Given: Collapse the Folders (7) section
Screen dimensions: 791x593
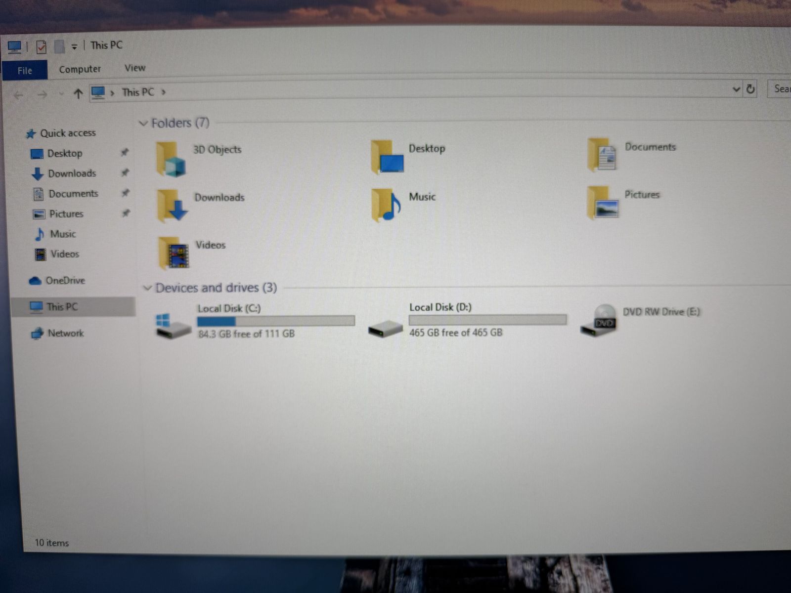Looking at the screenshot, I should click(x=144, y=123).
